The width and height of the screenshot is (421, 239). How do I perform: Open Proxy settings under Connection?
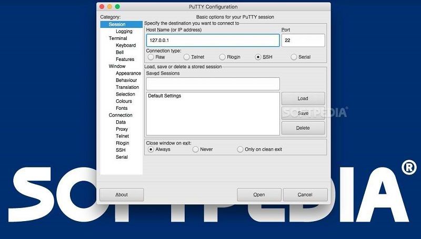(x=122, y=129)
